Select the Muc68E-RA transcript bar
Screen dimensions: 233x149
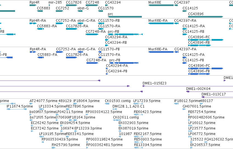pos(161,23)
